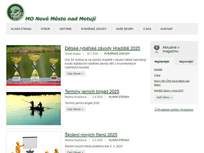
Task: Open the O nás menu item
Action: (147, 29)
